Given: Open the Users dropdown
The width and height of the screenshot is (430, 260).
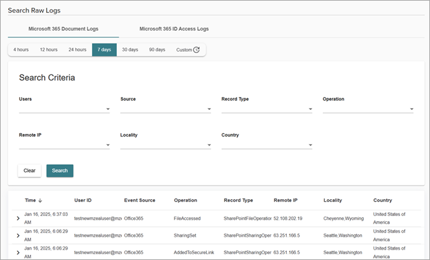Looking at the screenshot, I should point(64,109).
